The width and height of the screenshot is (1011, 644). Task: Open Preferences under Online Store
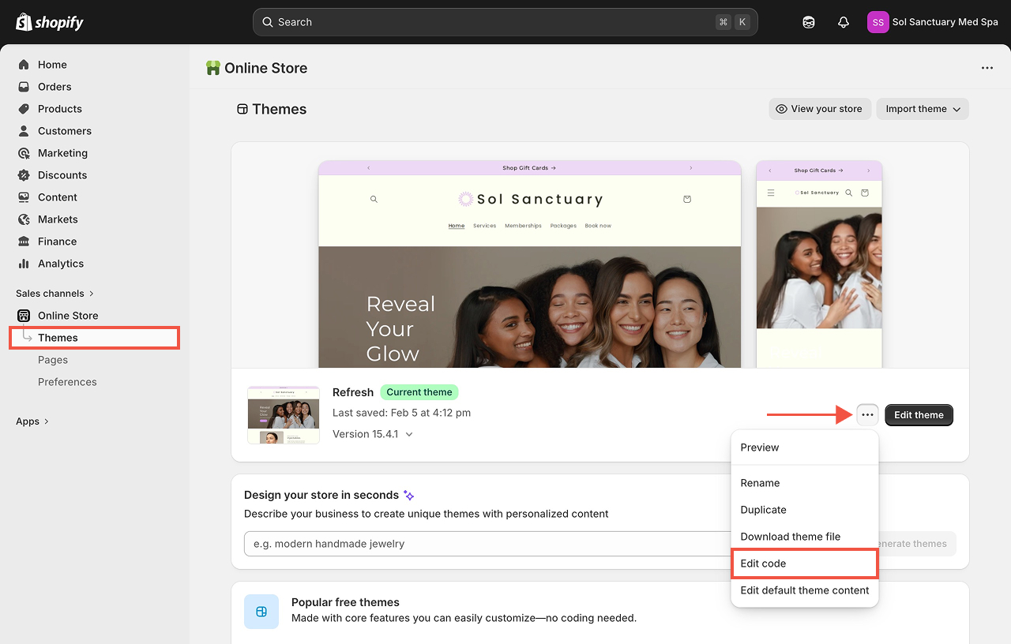(67, 382)
